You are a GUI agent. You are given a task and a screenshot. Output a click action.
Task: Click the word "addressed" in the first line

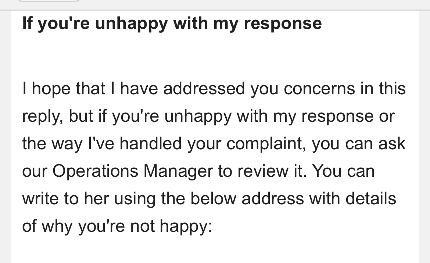click(x=204, y=89)
